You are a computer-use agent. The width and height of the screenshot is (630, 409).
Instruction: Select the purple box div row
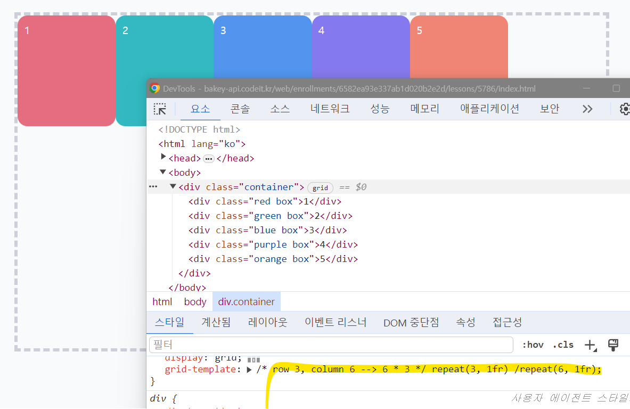pyautogui.click(x=273, y=244)
